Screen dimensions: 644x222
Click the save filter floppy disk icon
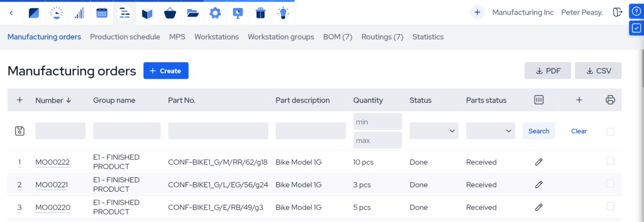tap(20, 131)
